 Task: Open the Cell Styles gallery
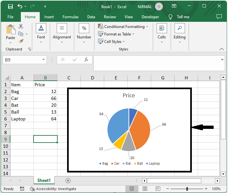point(111,42)
